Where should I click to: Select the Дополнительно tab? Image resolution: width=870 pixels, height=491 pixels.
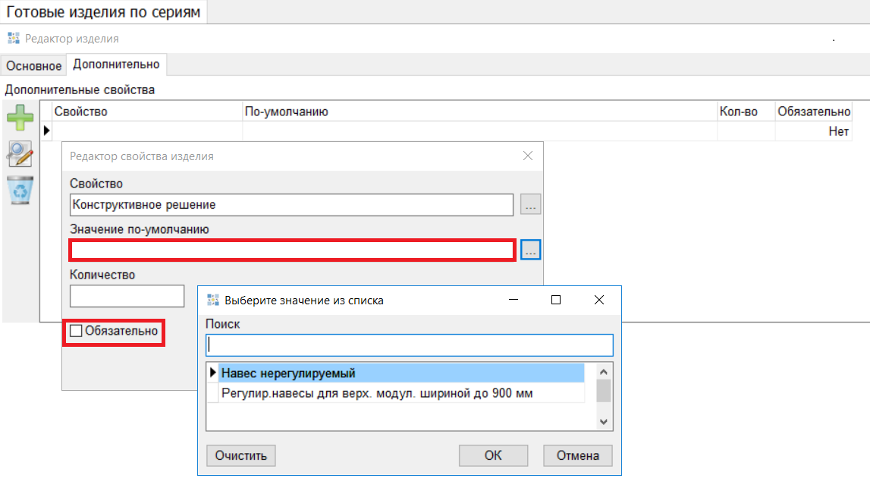click(x=117, y=65)
